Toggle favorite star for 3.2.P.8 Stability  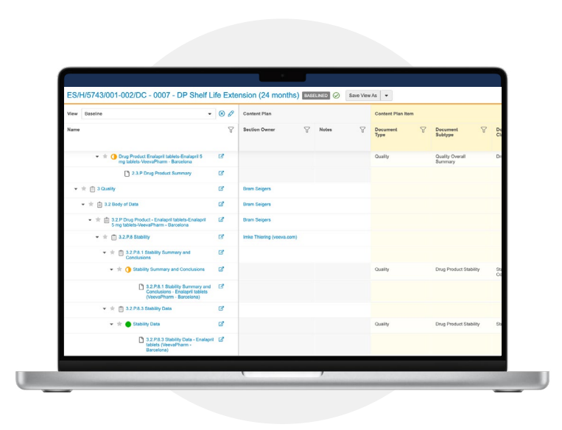click(x=105, y=237)
